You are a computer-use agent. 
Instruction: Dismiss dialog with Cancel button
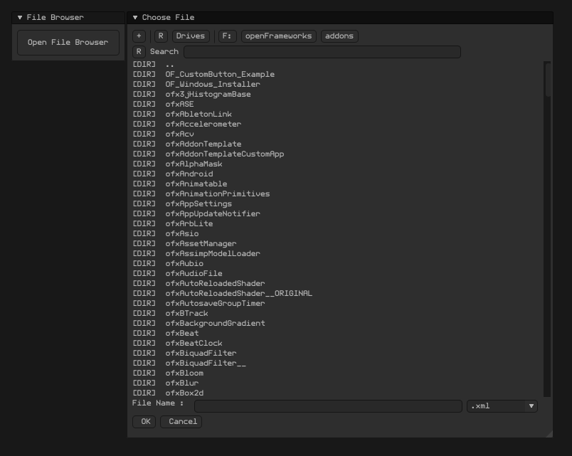181,422
